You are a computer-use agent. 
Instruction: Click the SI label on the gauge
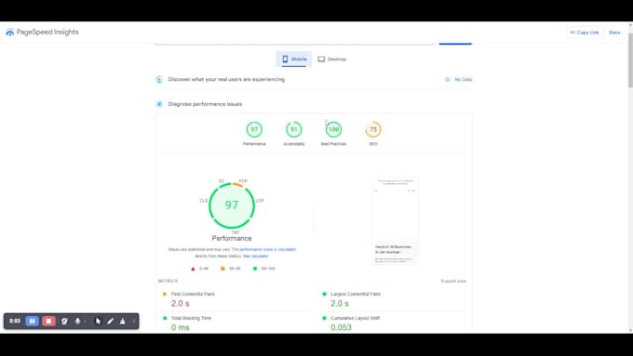222,181
